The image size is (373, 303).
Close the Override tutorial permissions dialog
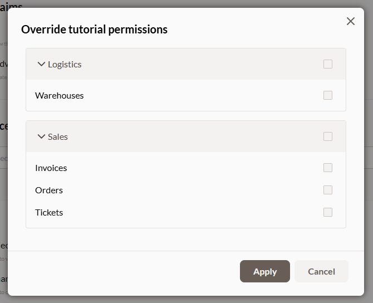coord(351,21)
